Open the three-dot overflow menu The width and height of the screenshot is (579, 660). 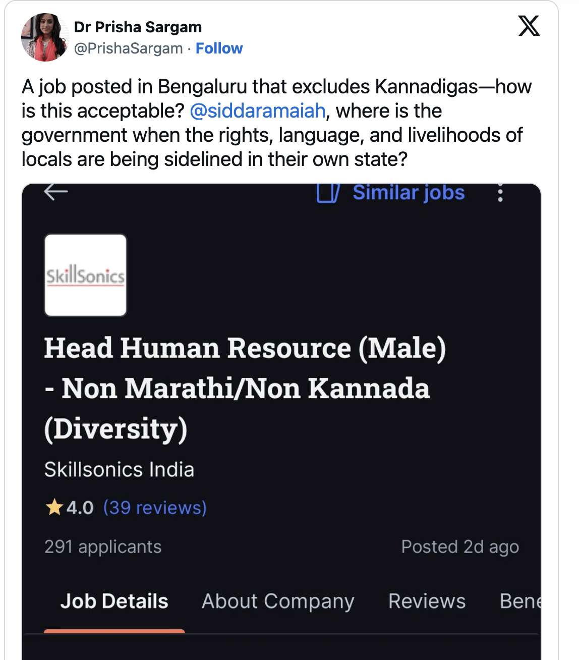pos(500,193)
